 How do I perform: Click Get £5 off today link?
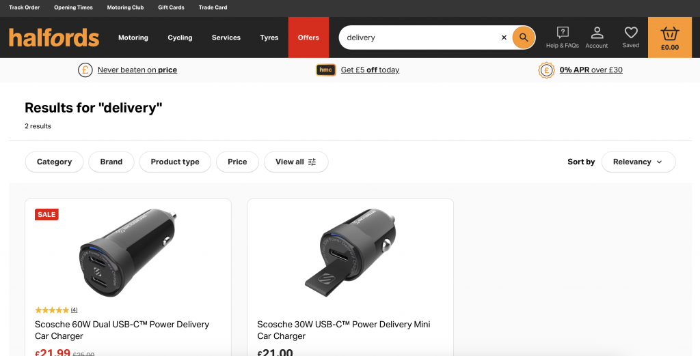(x=370, y=70)
